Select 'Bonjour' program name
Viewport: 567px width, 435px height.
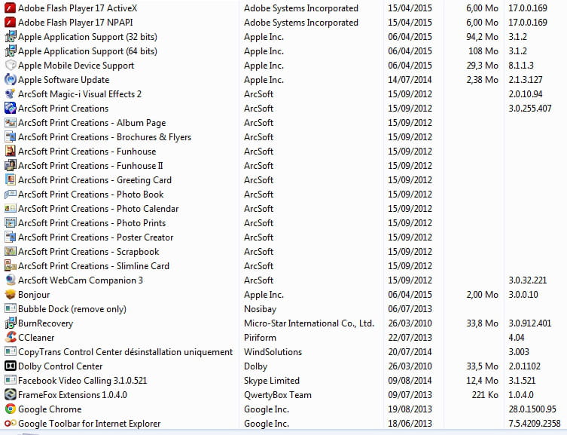34,295
